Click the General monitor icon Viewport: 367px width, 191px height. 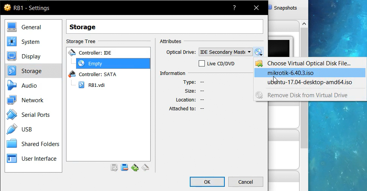[12, 27]
